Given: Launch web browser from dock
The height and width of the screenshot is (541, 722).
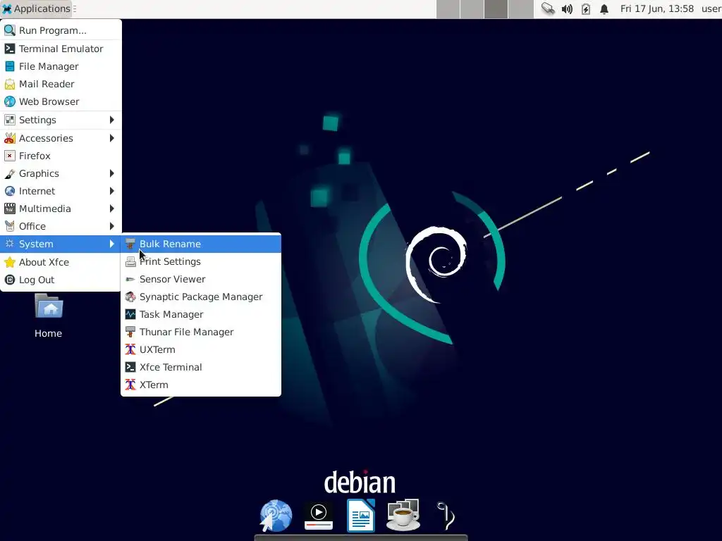Looking at the screenshot, I should pyautogui.click(x=276, y=516).
